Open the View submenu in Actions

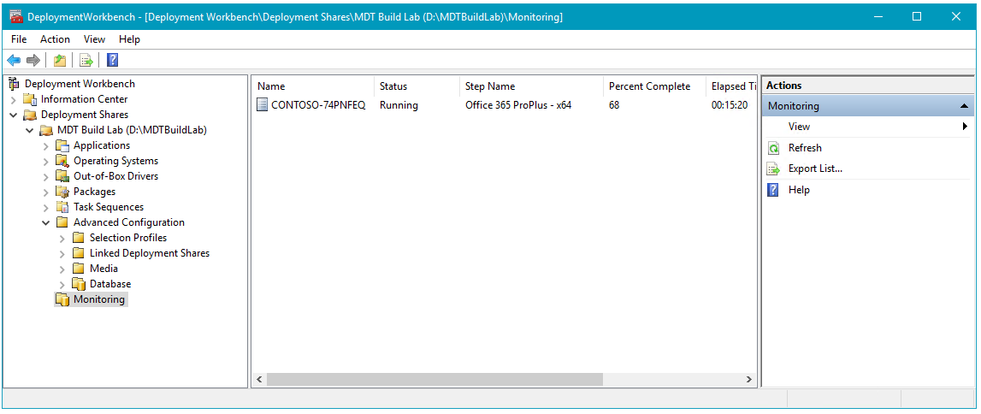[965, 127]
